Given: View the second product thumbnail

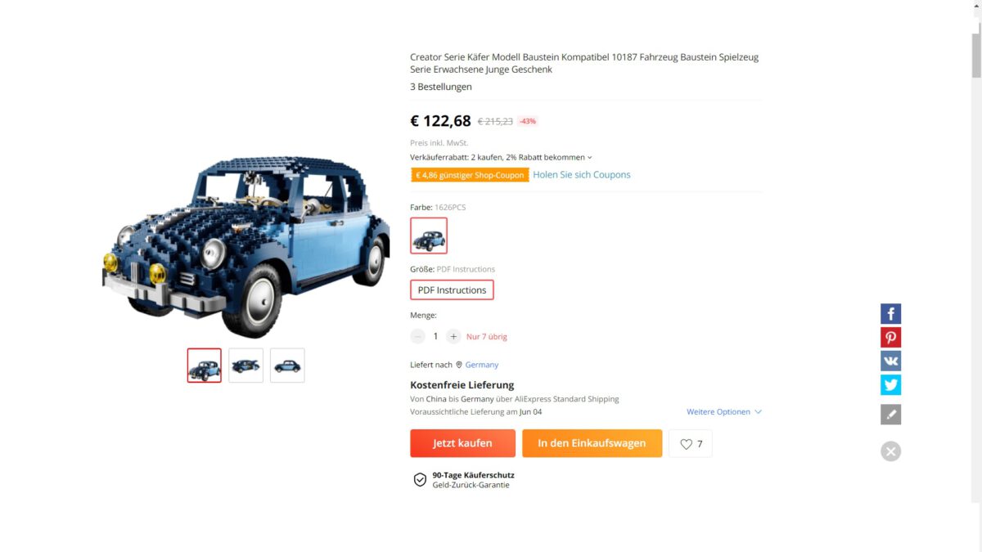Looking at the screenshot, I should [x=245, y=366].
